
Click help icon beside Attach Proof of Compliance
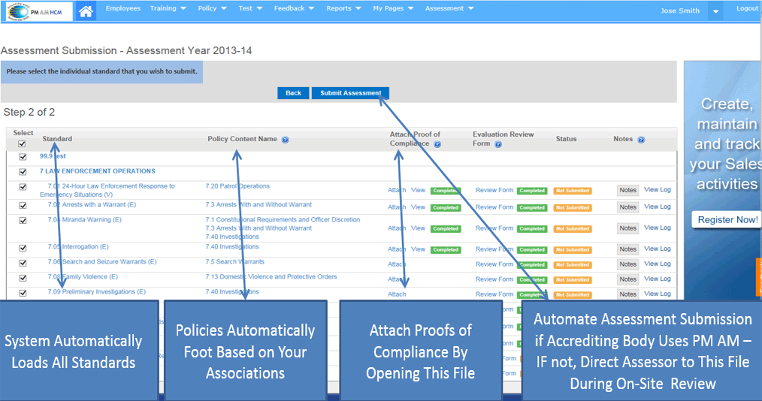tap(437, 144)
